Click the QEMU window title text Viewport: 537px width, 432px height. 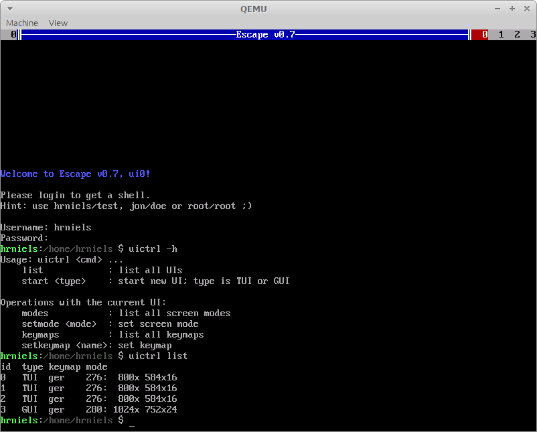[x=253, y=9]
